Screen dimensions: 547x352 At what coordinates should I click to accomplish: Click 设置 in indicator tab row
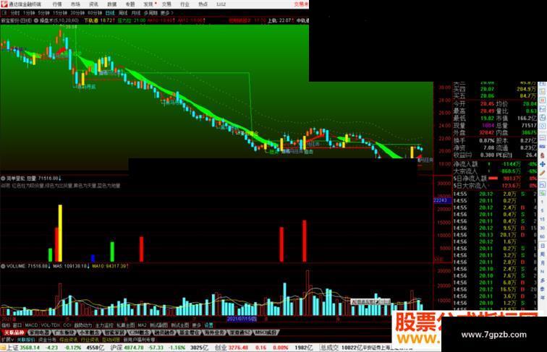pyautogui.click(x=208, y=325)
